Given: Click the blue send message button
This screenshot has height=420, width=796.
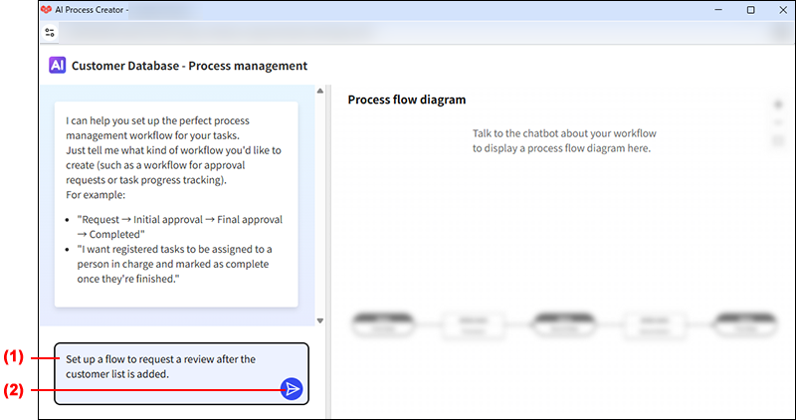Looking at the screenshot, I should [292, 389].
